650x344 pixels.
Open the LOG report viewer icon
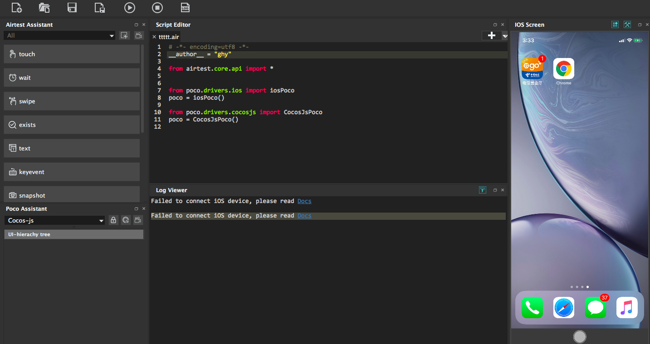click(x=185, y=7)
